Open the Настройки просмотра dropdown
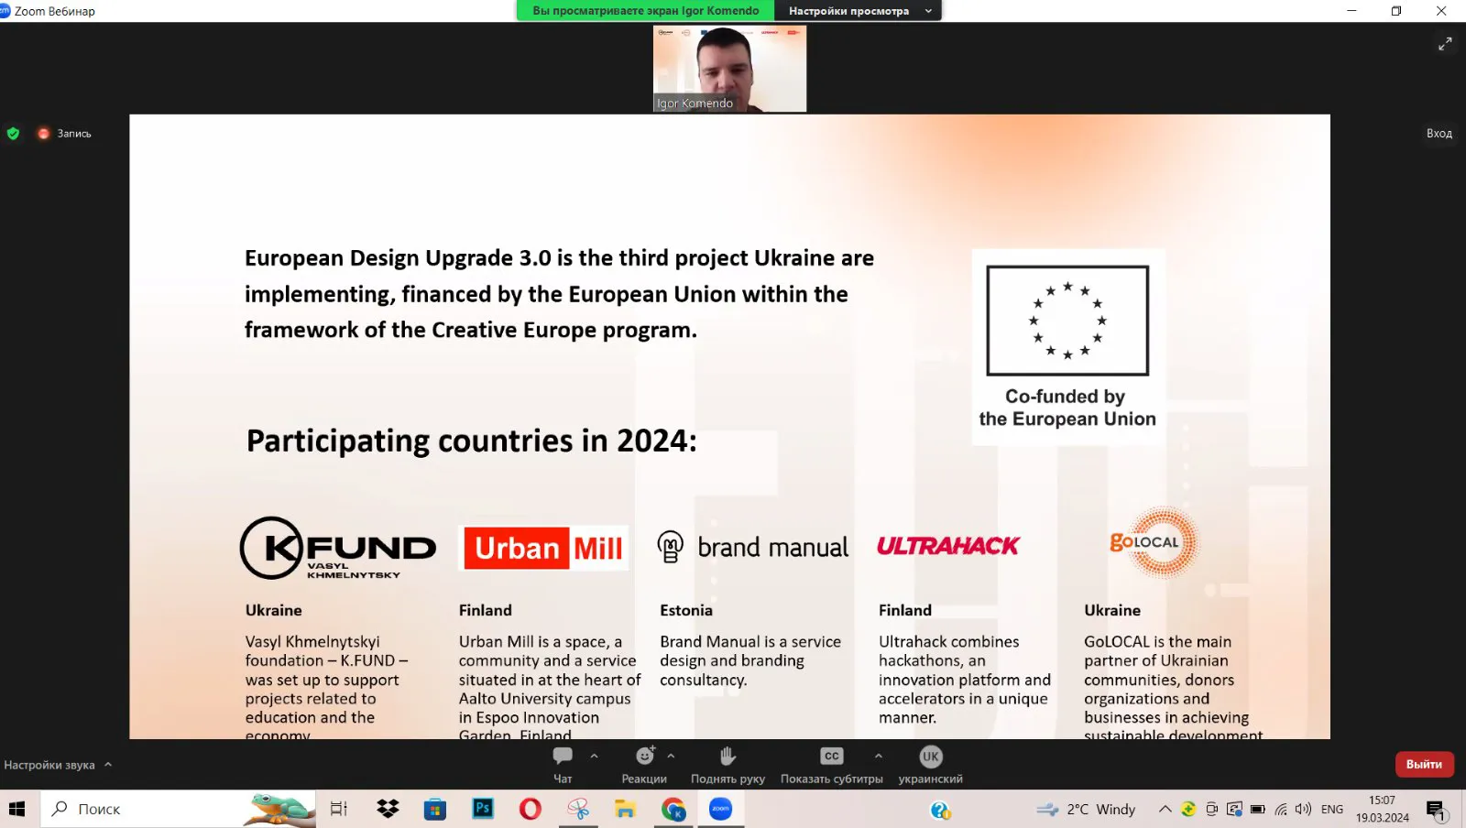Image resolution: width=1466 pixels, height=828 pixels. [x=858, y=11]
